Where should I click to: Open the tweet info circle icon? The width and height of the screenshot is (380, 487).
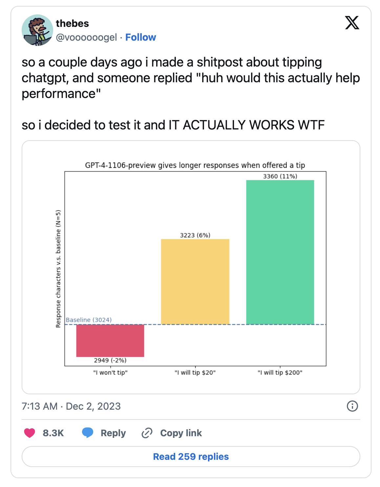352,406
